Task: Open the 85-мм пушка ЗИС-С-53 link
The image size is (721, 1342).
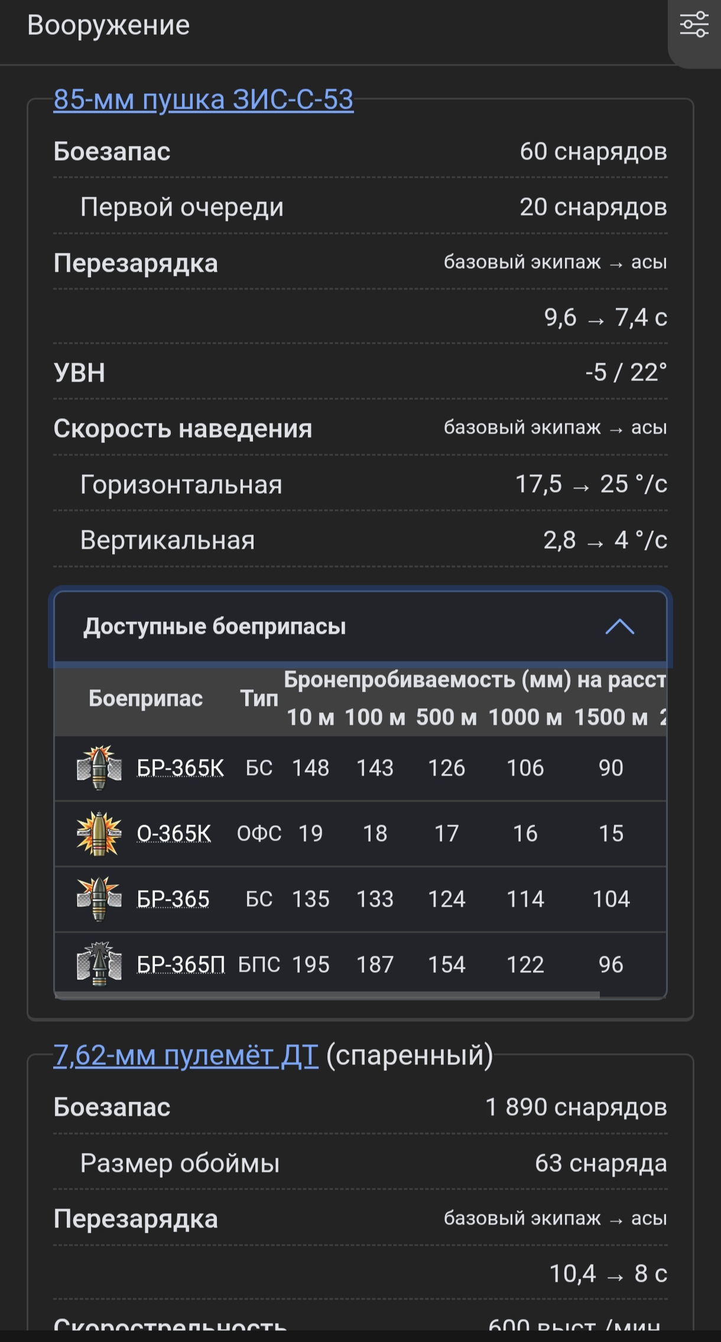Action: [x=203, y=99]
